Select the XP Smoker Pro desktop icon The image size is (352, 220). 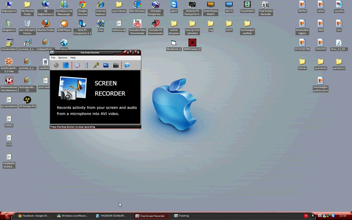coord(27,102)
